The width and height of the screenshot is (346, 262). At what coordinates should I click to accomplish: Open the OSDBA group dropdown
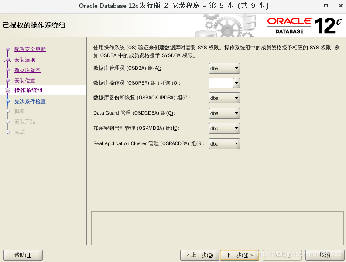pos(224,68)
